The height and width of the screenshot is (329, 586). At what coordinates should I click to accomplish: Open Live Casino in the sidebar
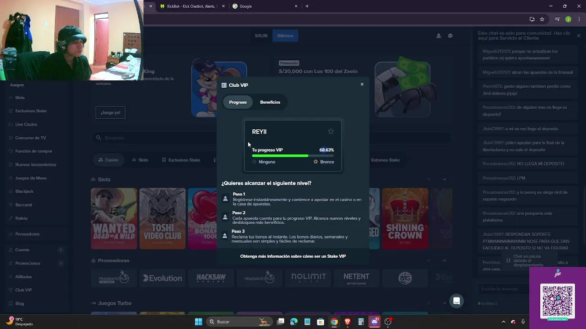coord(26,124)
